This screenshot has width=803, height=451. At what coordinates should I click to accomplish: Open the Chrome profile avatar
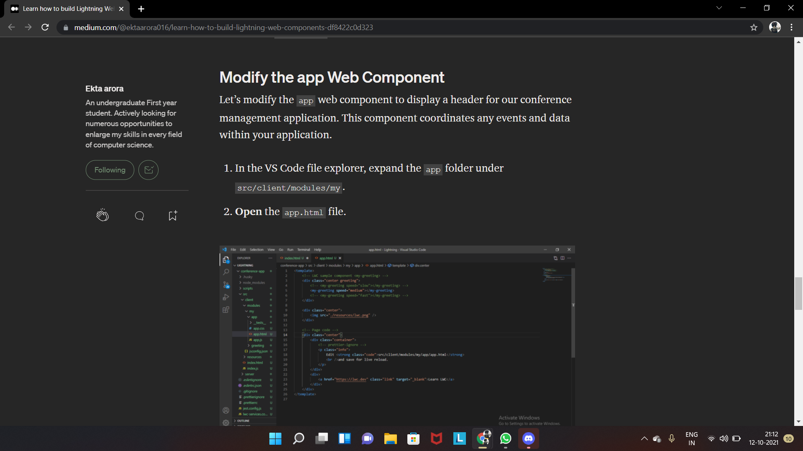775,28
